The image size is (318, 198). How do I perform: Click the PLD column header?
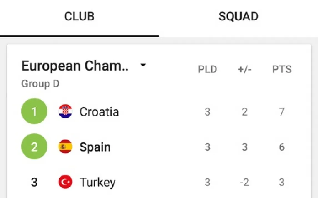[x=207, y=69]
